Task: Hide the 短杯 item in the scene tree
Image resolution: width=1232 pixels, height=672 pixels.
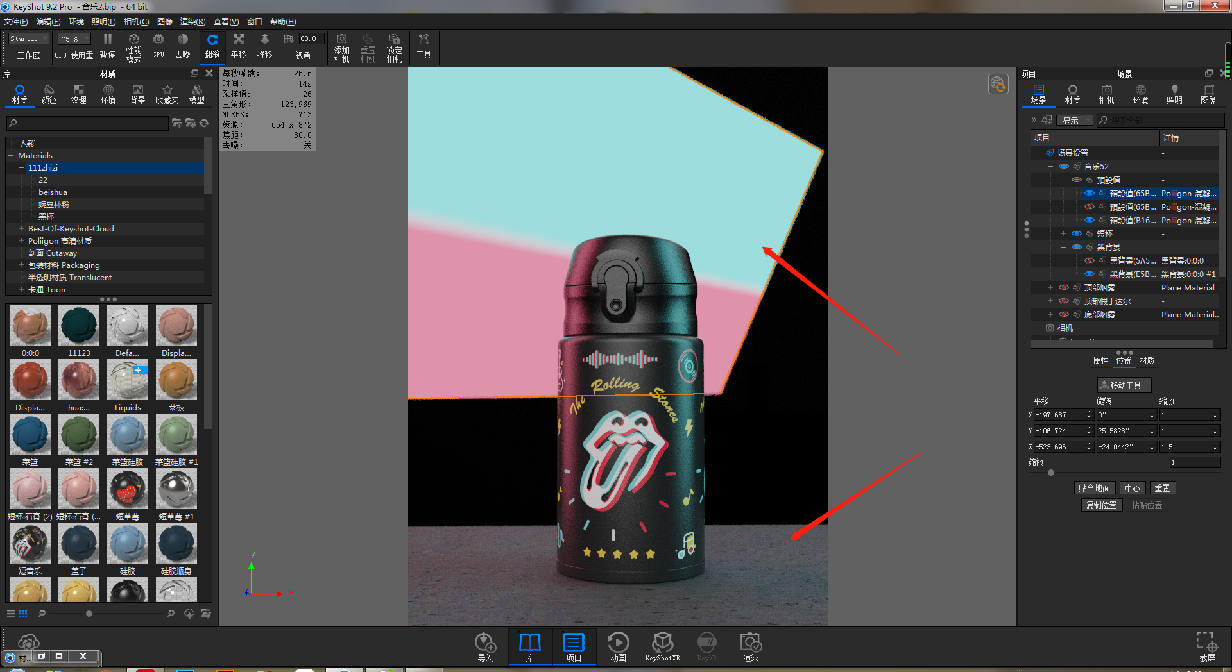Action: pos(1076,233)
